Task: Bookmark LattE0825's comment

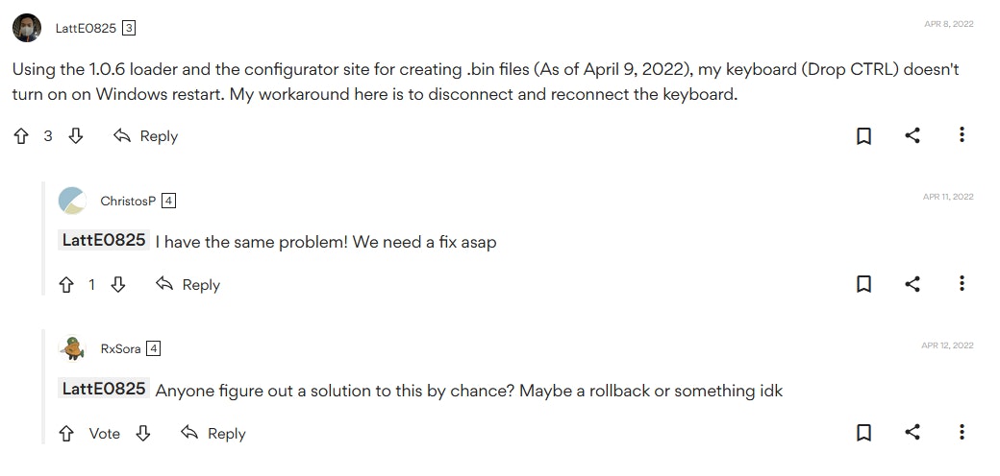Action: click(863, 136)
